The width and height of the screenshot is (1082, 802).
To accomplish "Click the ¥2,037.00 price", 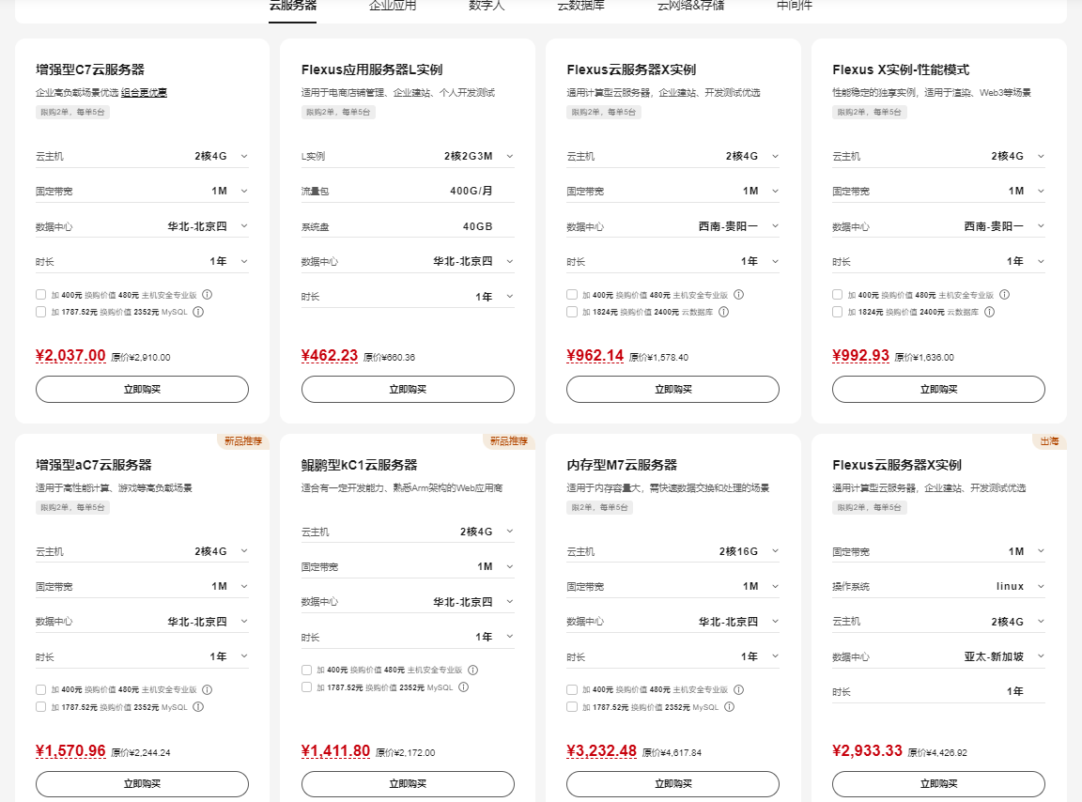I will 70,355.
